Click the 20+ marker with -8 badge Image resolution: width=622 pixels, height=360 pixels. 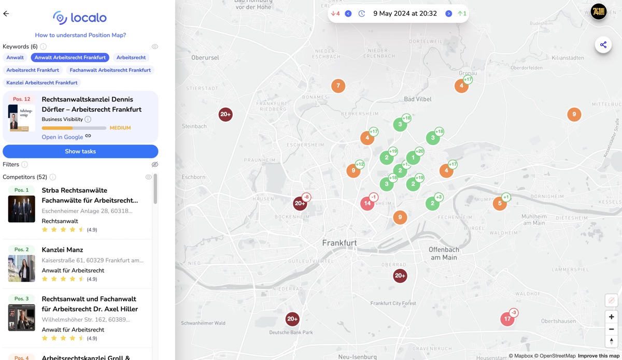300,203
